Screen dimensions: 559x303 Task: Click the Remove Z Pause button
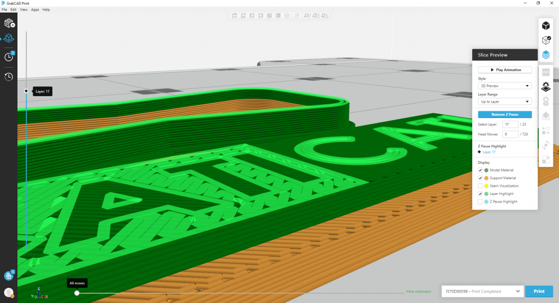[504, 115]
